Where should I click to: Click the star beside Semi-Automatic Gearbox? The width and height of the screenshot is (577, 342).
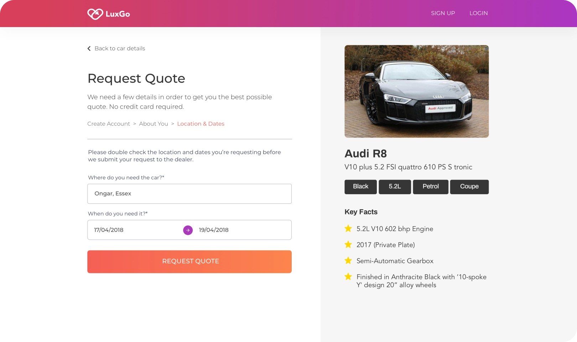348,261
